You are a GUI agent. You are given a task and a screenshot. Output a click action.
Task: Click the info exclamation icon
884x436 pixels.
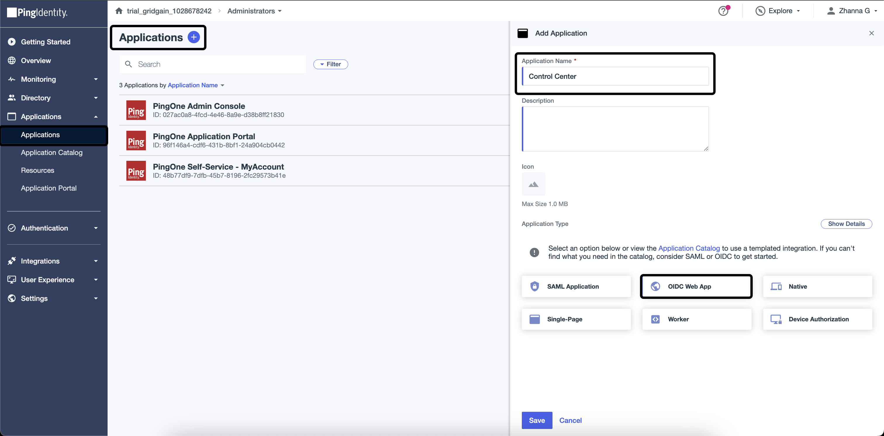coord(534,252)
